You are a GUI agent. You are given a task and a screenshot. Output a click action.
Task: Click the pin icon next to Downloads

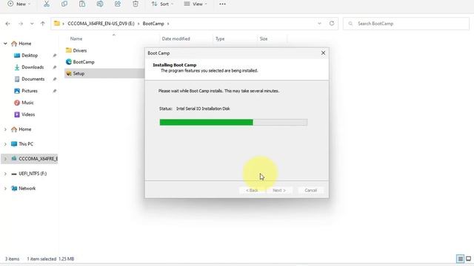pos(54,67)
